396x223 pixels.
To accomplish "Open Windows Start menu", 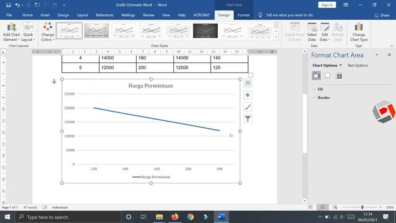I will click(x=7, y=217).
